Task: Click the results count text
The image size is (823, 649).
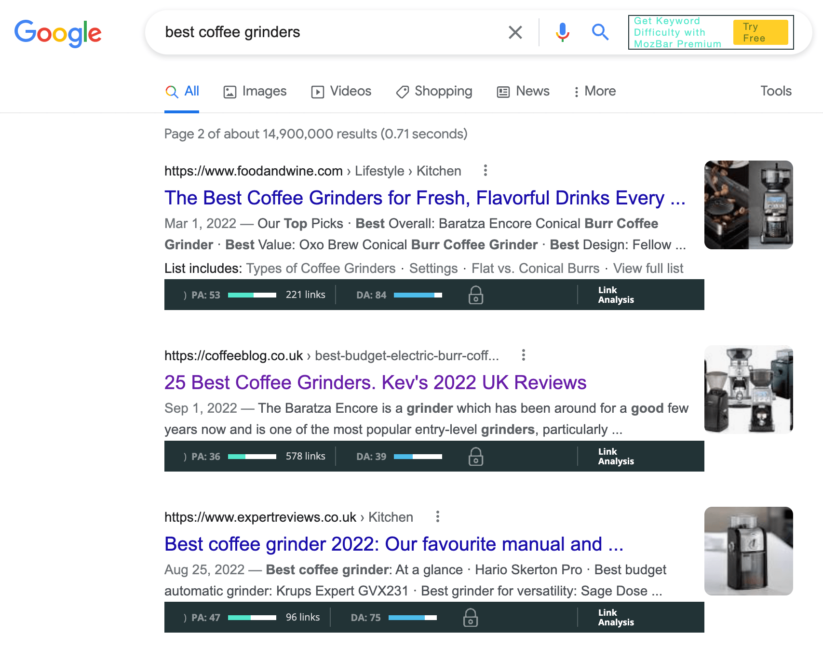Action: click(x=316, y=134)
